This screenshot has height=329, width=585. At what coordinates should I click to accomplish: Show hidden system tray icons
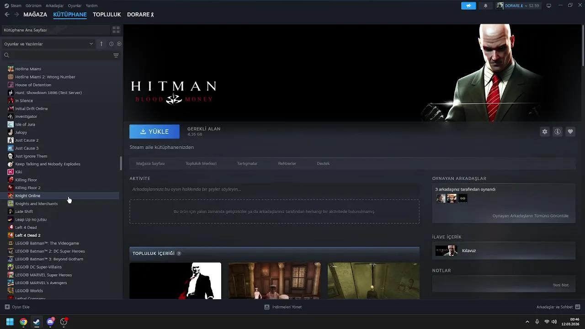(x=527, y=322)
